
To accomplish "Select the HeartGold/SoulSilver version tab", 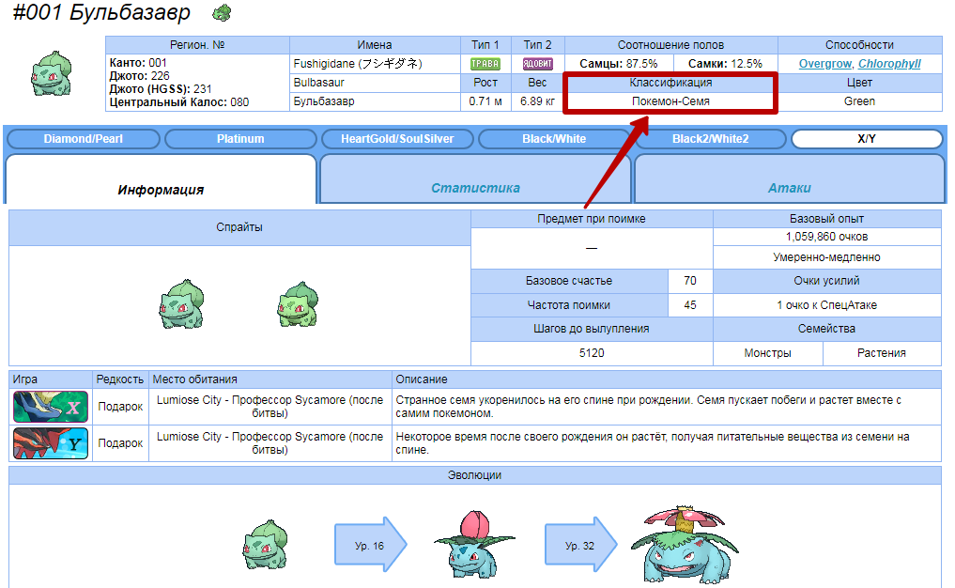I will tap(397, 139).
